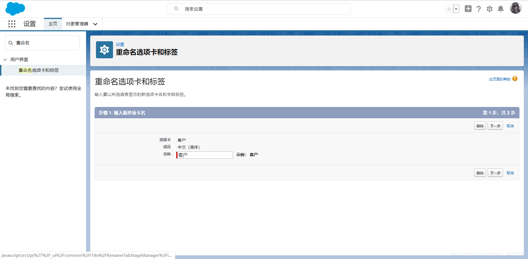The height and width of the screenshot is (259, 528).
Task: Click the quick find box containing 重命名
Action: (42, 43)
